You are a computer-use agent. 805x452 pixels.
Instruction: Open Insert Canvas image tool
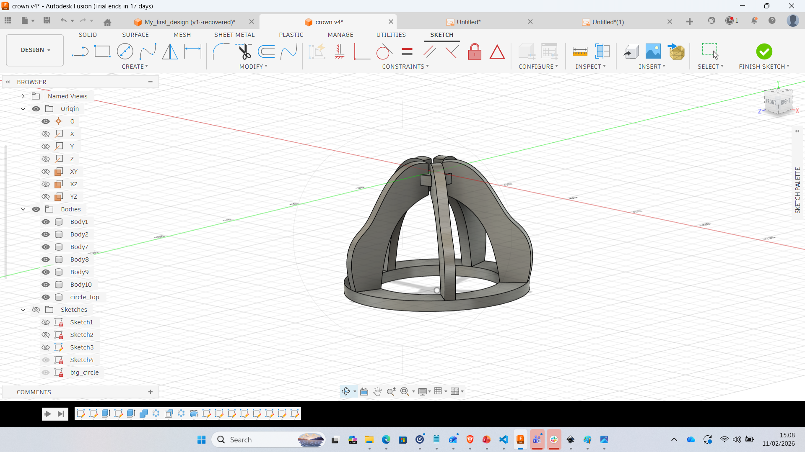pyautogui.click(x=653, y=52)
